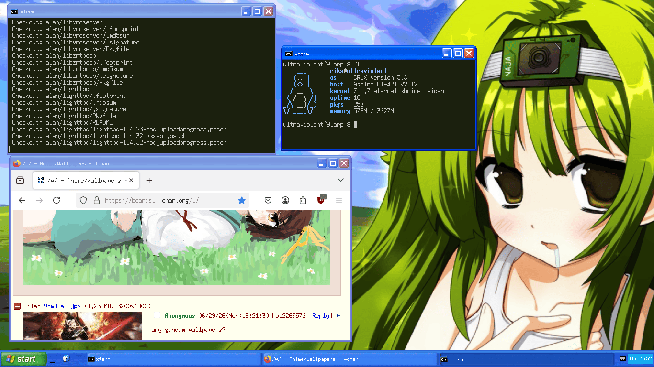Screen dimensions: 654x367
Task: Go back to the previous page in Firefox
Action: pos(22,200)
